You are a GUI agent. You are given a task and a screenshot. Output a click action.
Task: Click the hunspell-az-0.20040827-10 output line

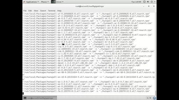[88, 30]
